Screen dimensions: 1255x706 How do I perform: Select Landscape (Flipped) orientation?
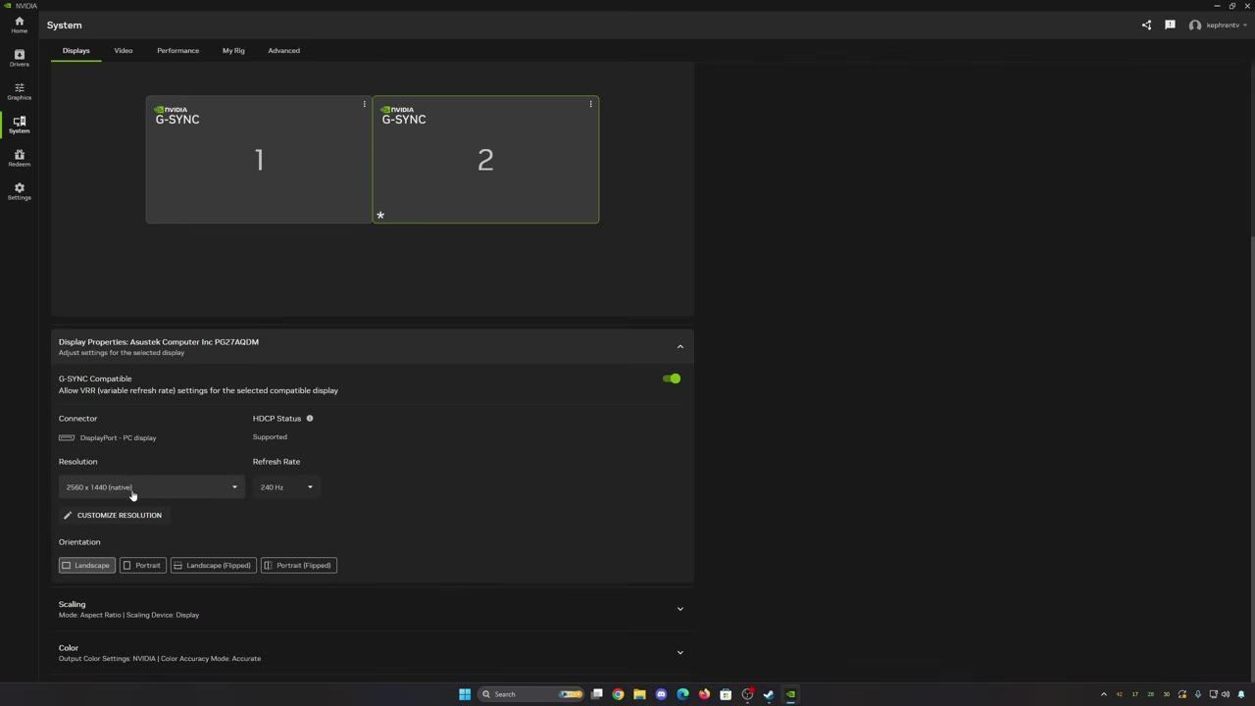(213, 565)
